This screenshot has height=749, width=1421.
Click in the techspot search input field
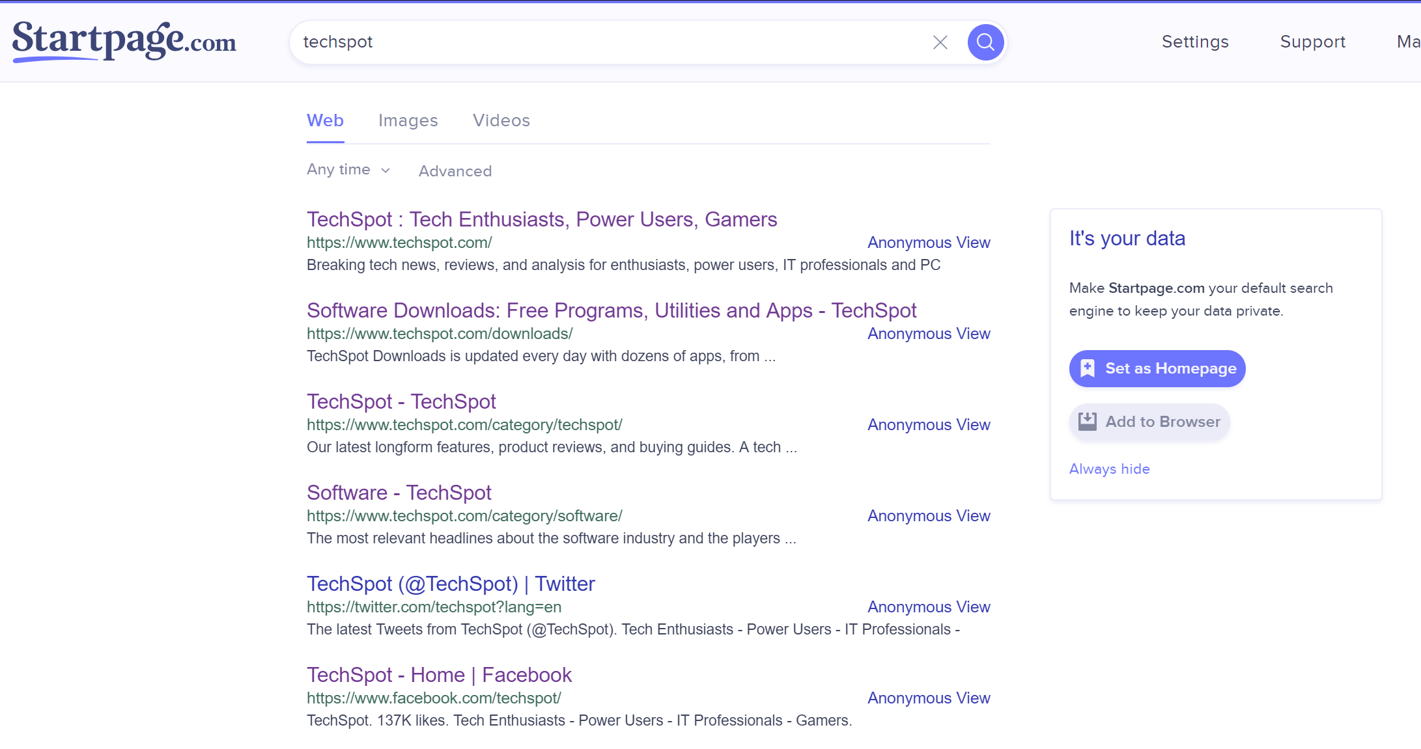[x=612, y=42]
